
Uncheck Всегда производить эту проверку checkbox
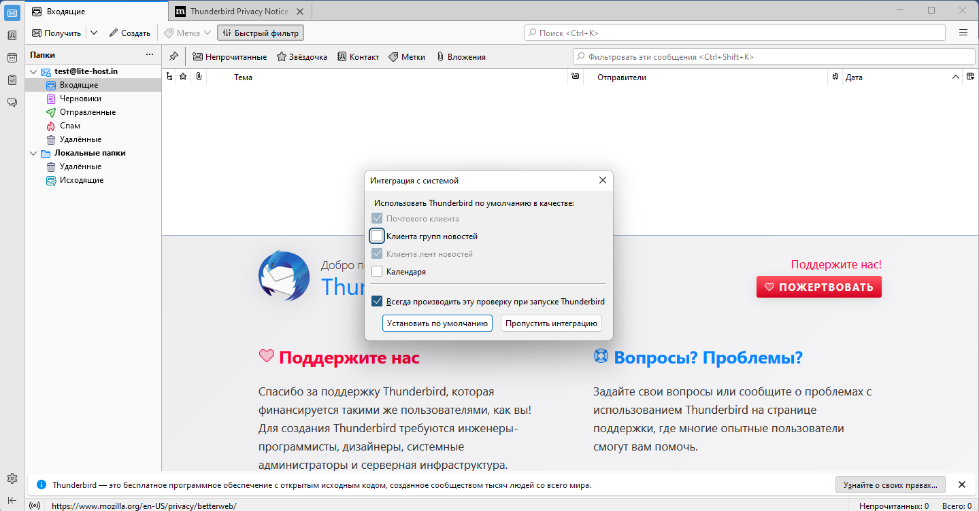[377, 301]
